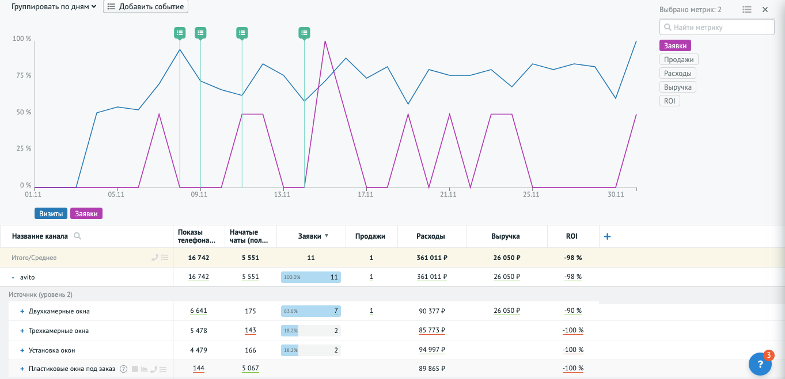Click the chart icon in Пластиковые окна под заказ row

pyautogui.click(x=144, y=369)
